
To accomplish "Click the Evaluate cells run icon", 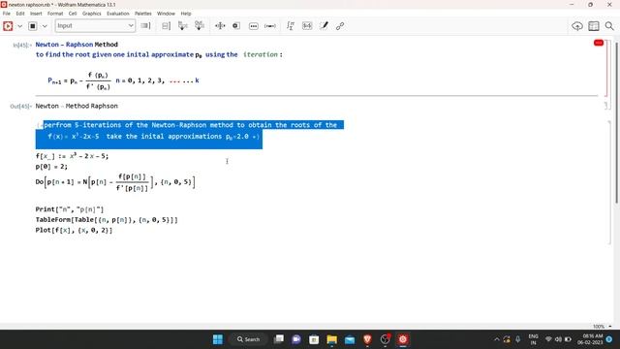I will (x=8, y=26).
